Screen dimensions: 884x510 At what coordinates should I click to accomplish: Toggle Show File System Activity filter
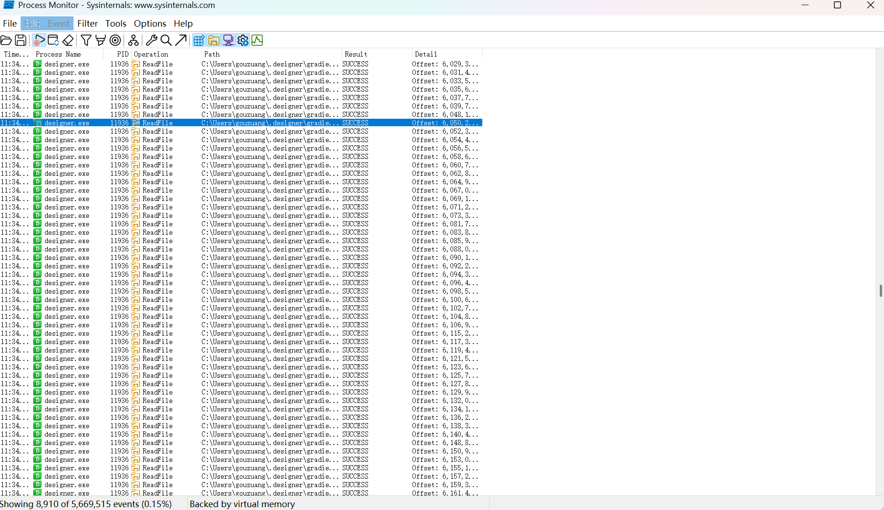(x=214, y=40)
